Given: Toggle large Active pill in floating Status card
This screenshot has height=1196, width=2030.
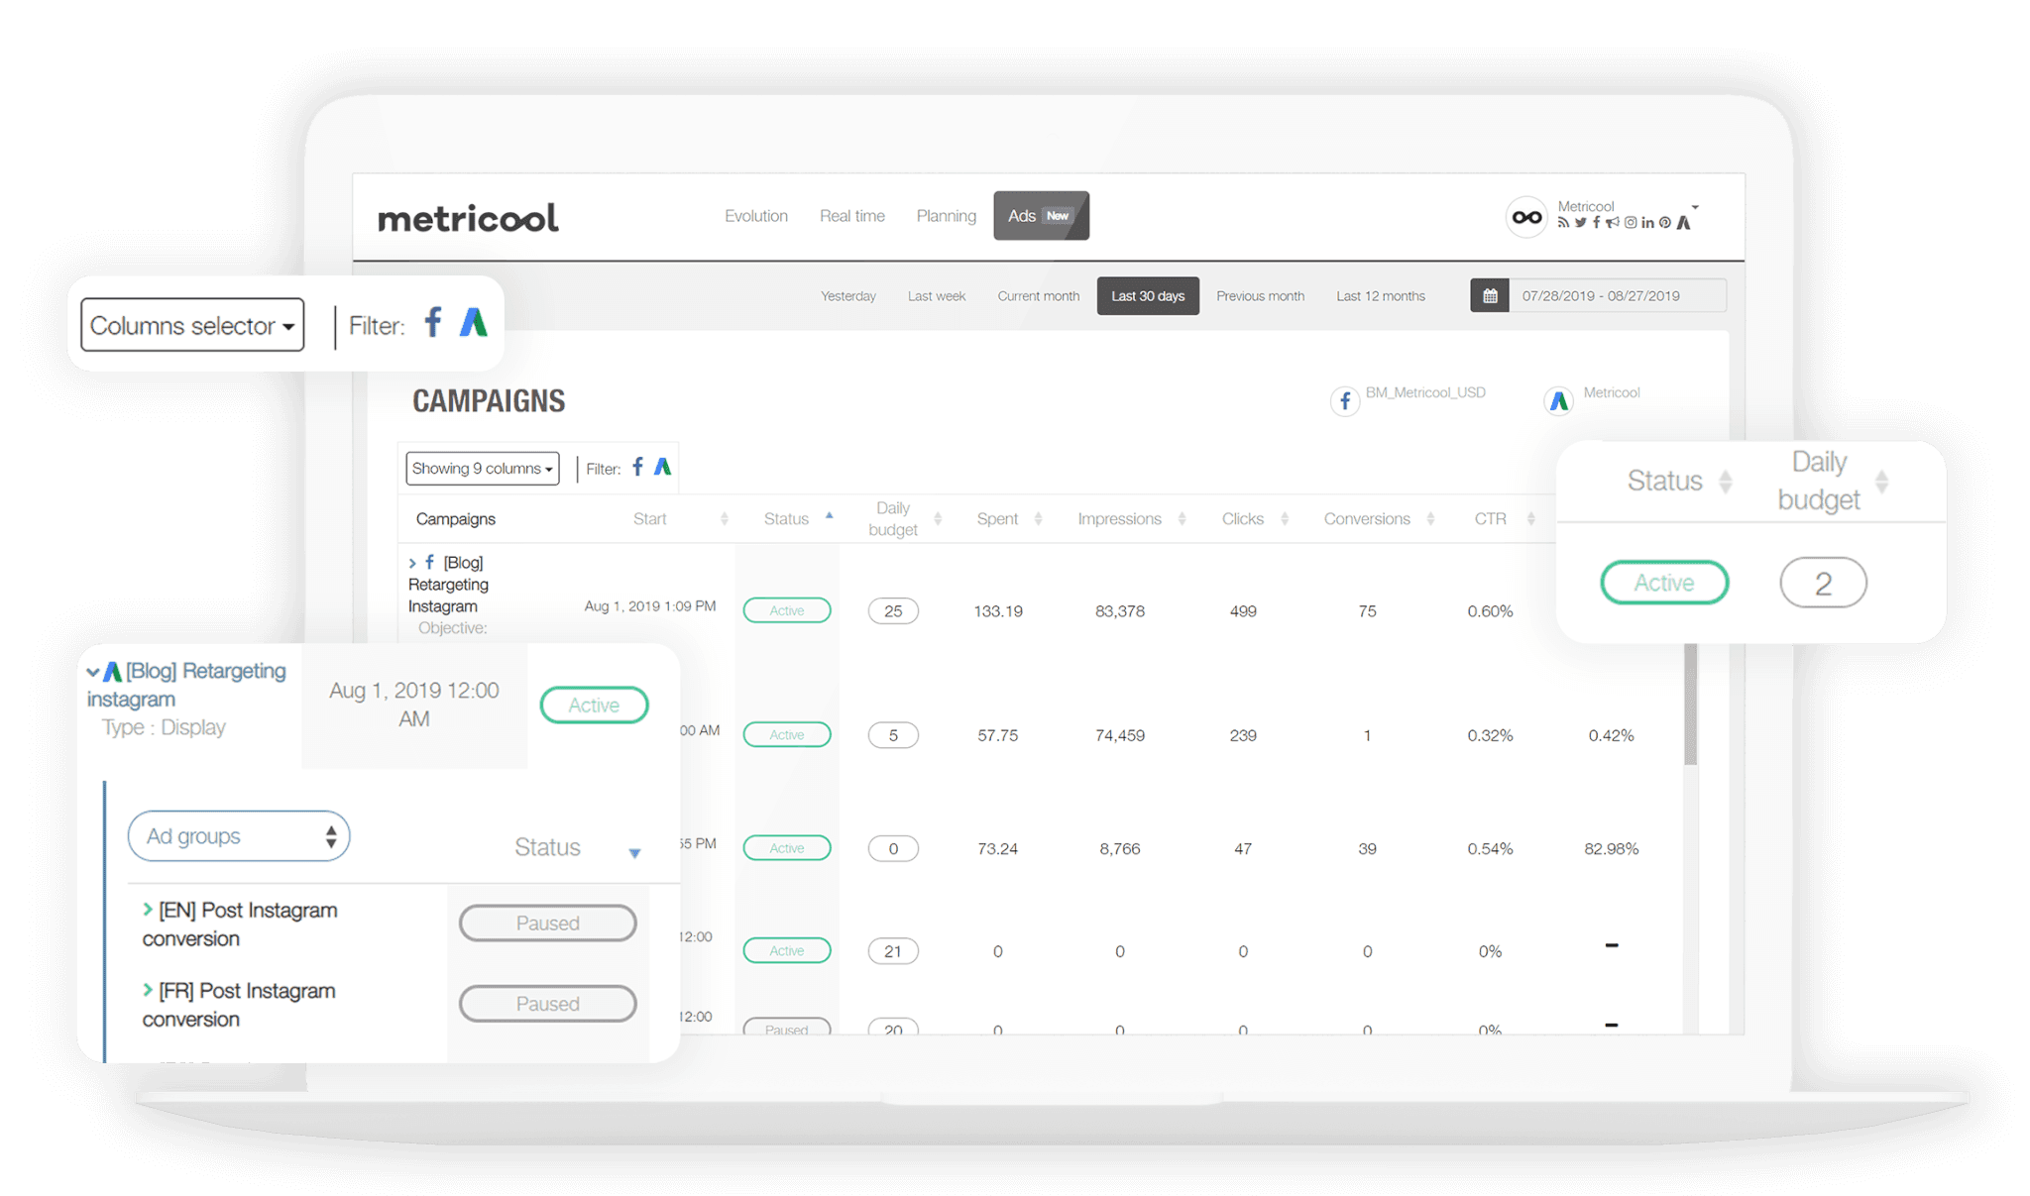Looking at the screenshot, I should (1664, 583).
